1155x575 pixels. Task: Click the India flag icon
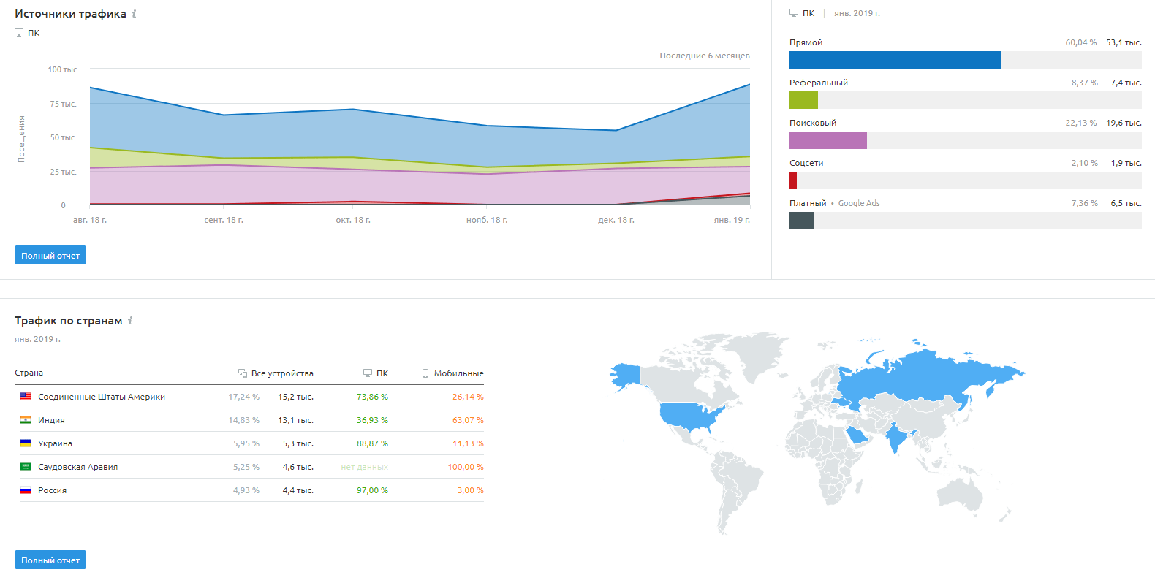click(x=26, y=420)
